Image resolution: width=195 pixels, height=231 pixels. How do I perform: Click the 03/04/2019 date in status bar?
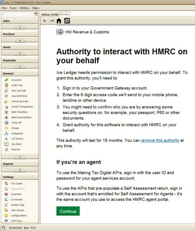click(x=15, y=228)
